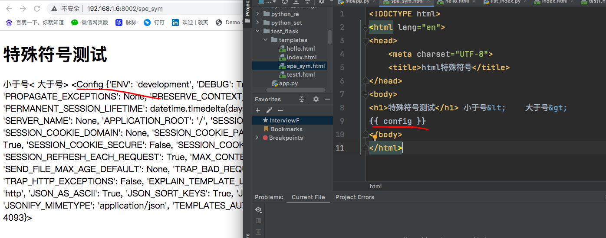Open the 欢迎 | 领英 bookmark
This screenshot has height=238, width=606.
[190, 23]
